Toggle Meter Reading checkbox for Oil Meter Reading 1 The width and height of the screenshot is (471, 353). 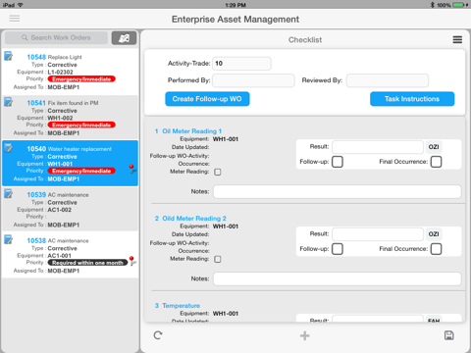pyautogui.click(x=218, y=172)
